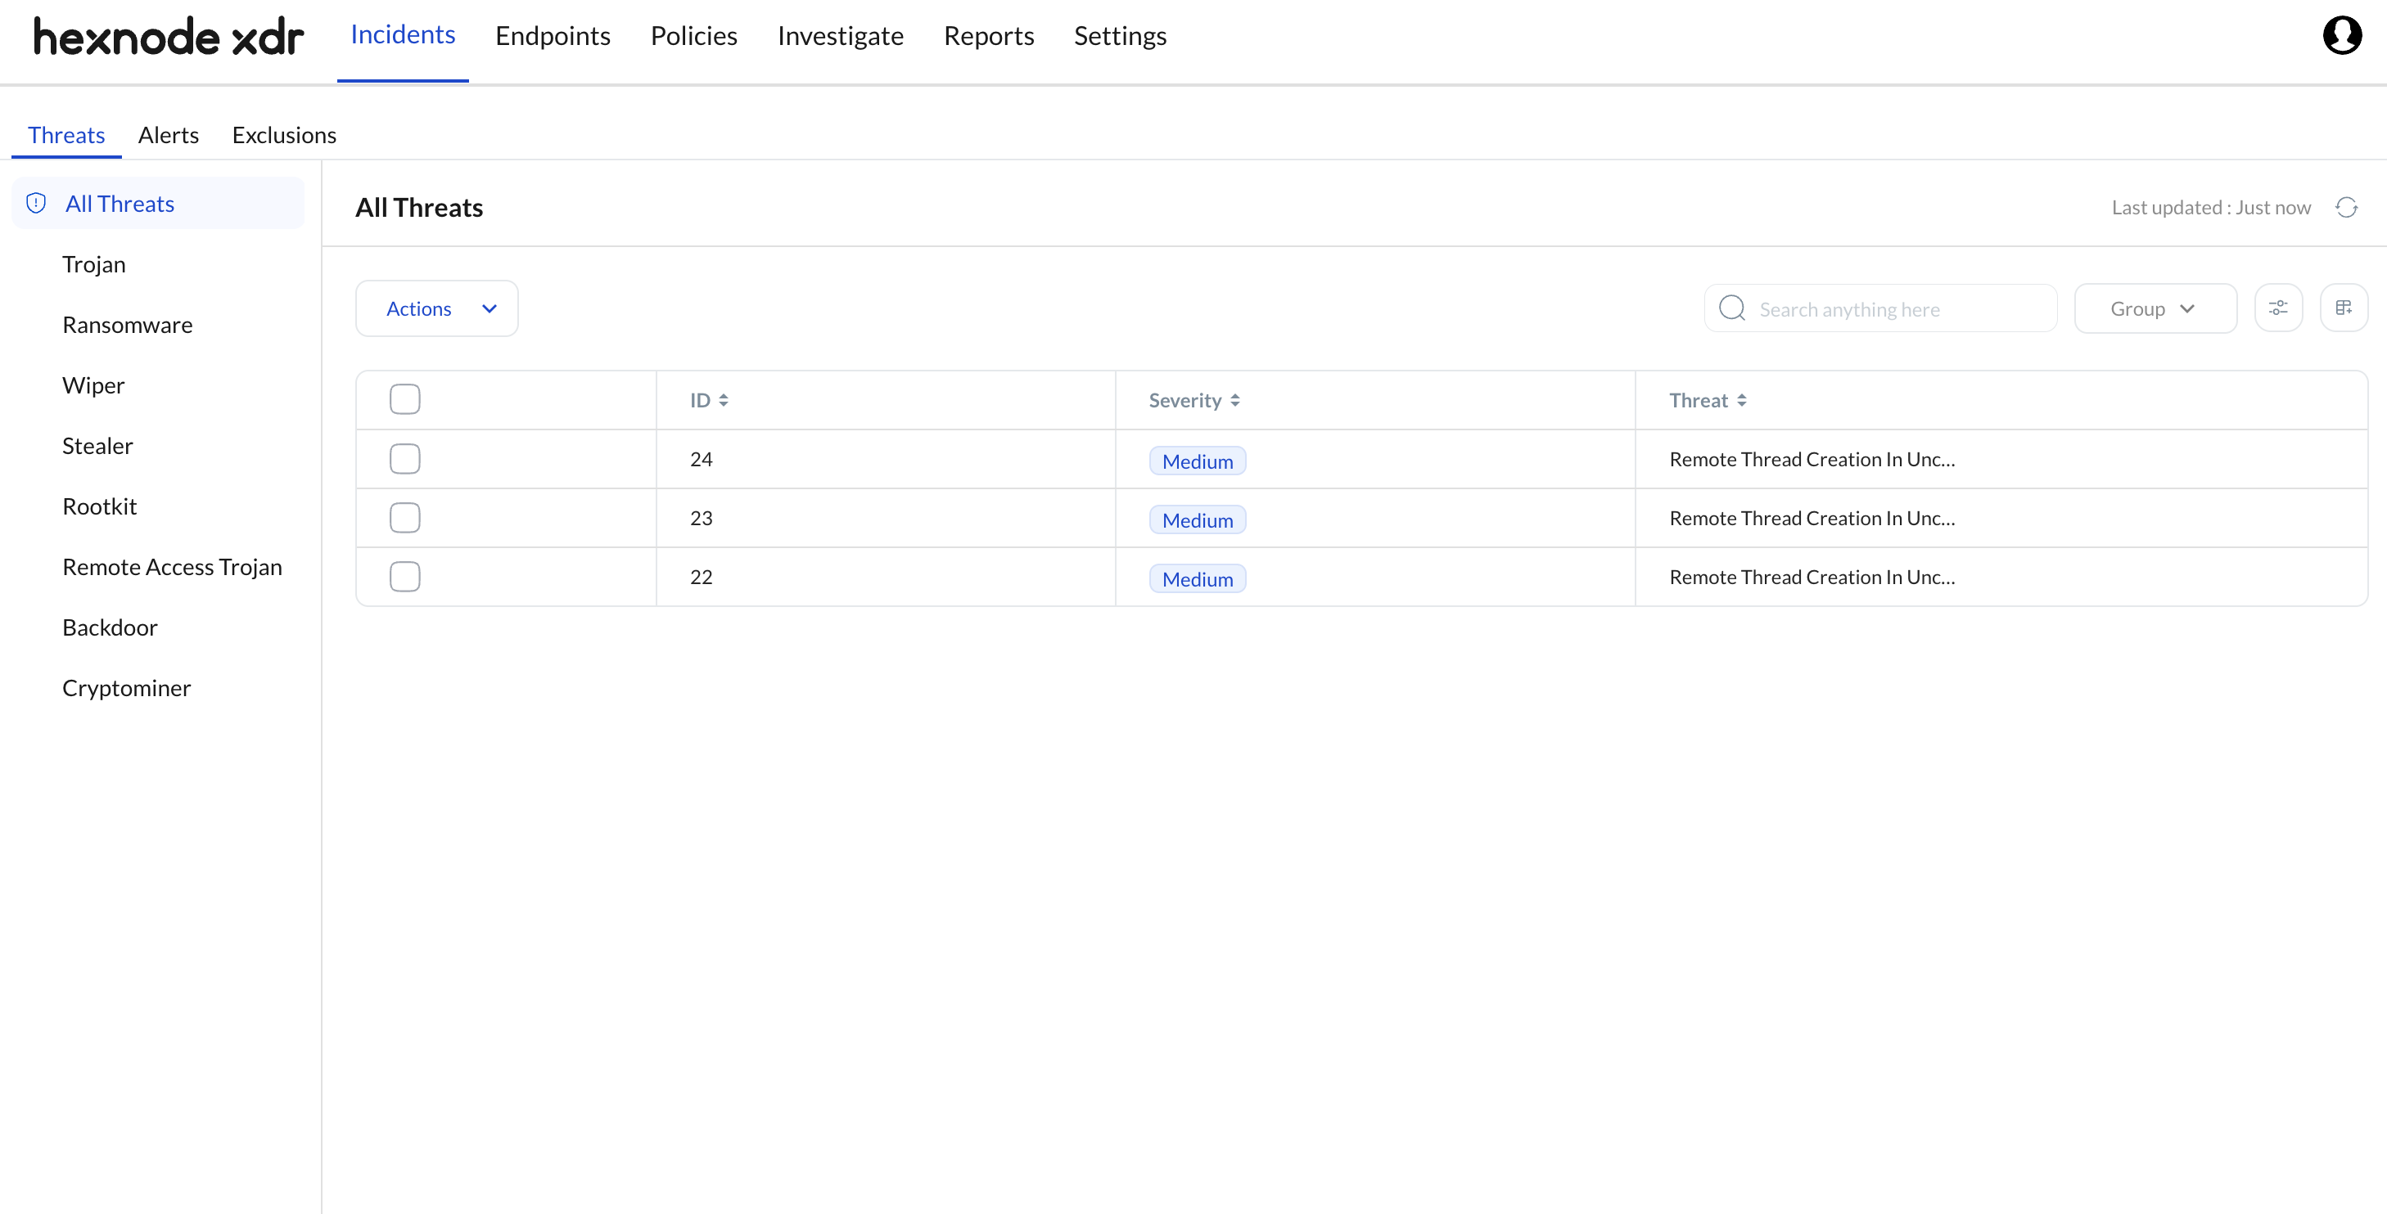
Task: Check the box for threat ID 22
Action: pos(405,576)
